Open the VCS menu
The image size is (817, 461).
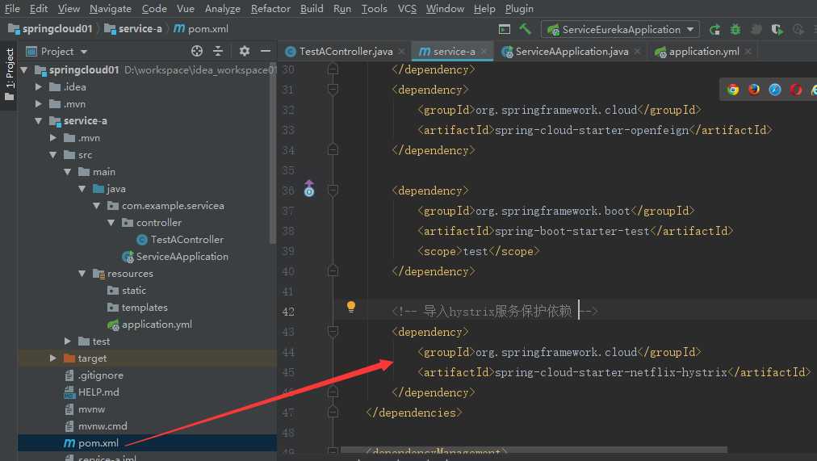407,8
